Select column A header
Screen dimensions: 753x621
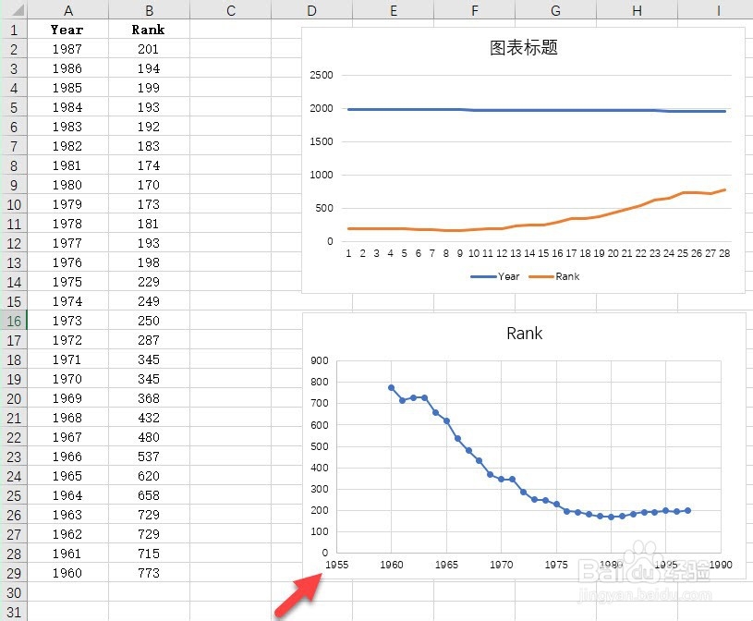[67, 9]
